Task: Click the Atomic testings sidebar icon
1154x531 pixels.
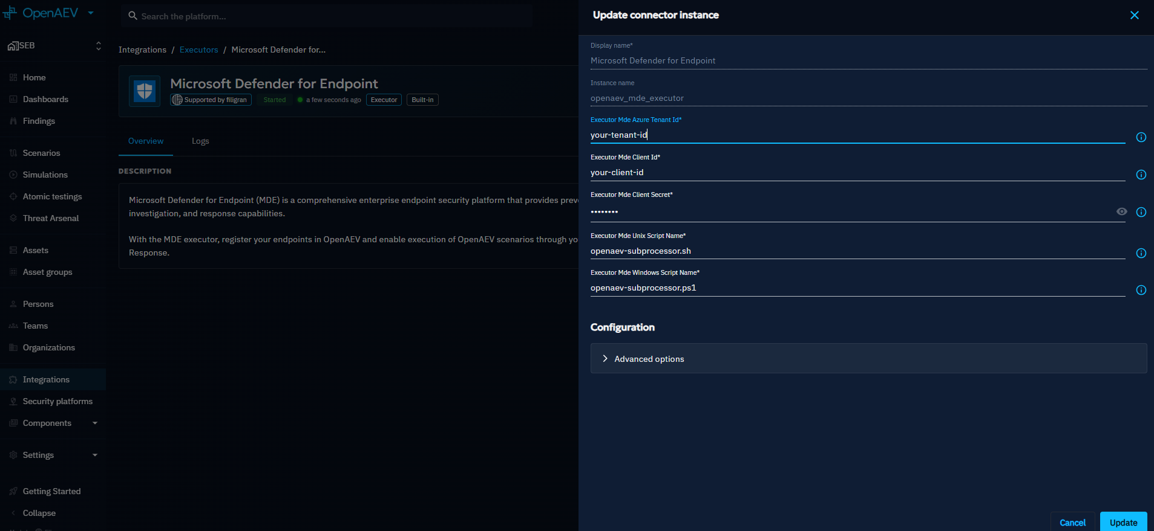Action: [x=13, y=196]
